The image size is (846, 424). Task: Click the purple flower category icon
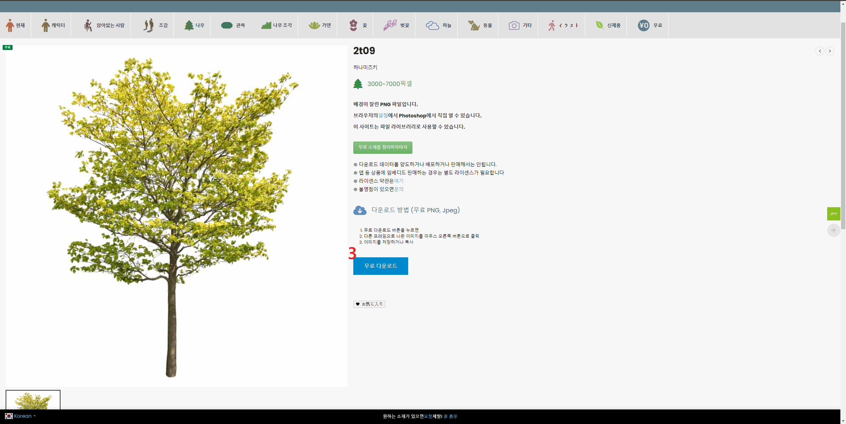point(353,25)
